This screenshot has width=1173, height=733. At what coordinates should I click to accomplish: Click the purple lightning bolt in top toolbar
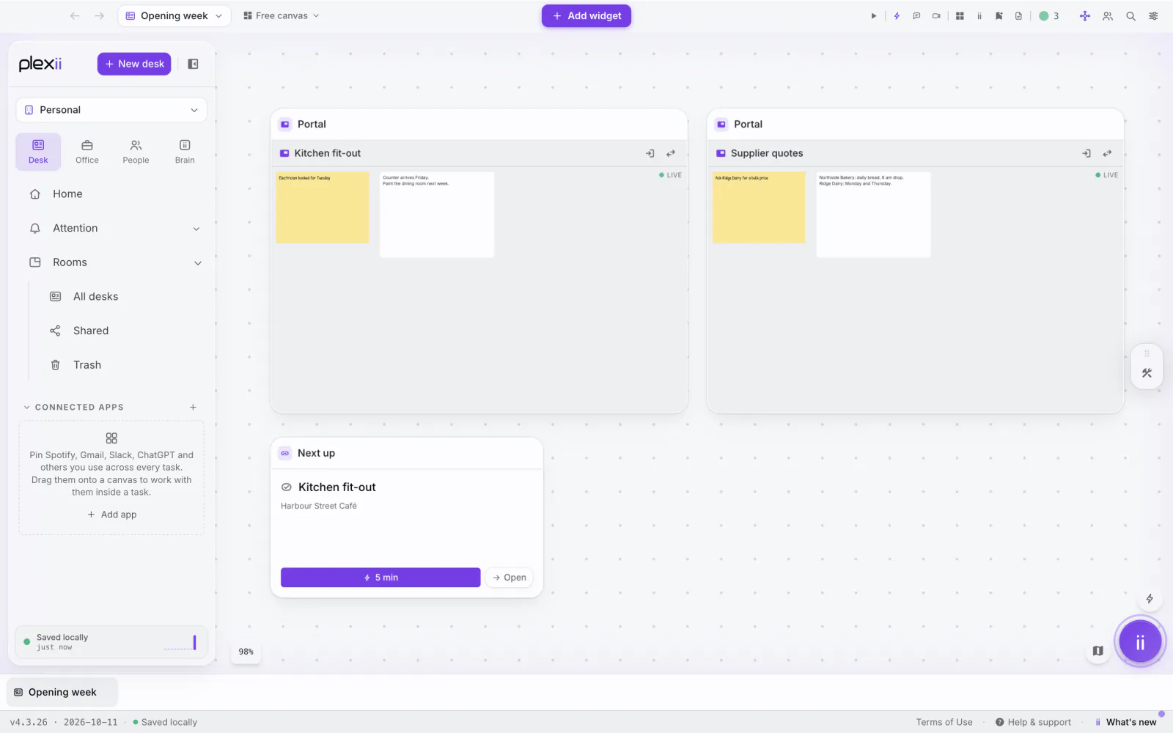pyautogui.click(x=896, y=15)
